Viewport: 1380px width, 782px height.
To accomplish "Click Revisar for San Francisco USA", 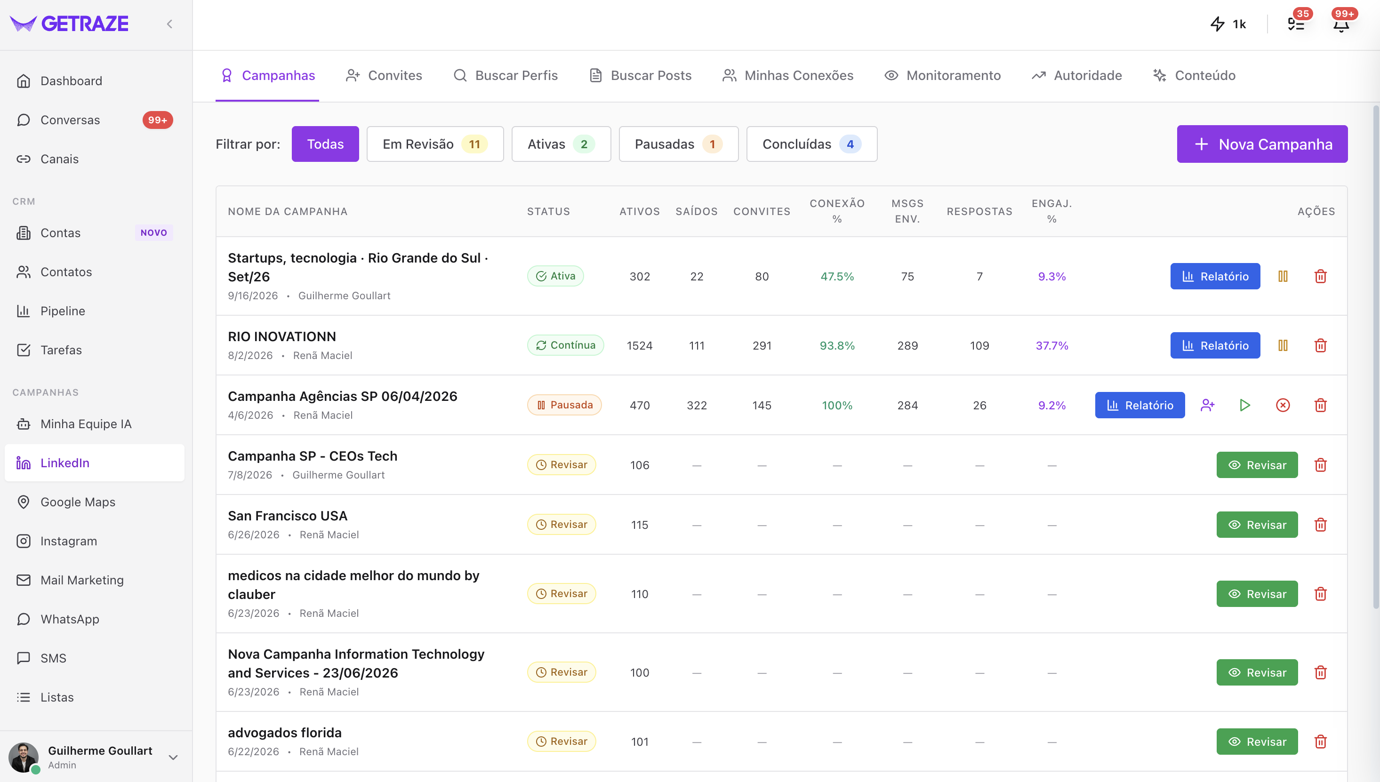I will (x=1257, y=524).
